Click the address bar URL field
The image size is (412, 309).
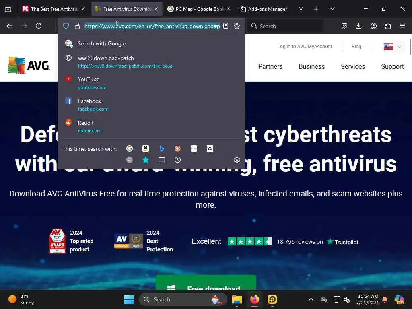152,26
